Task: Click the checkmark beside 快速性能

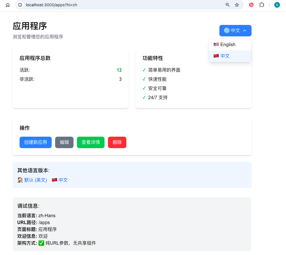Action: (144, 79)
